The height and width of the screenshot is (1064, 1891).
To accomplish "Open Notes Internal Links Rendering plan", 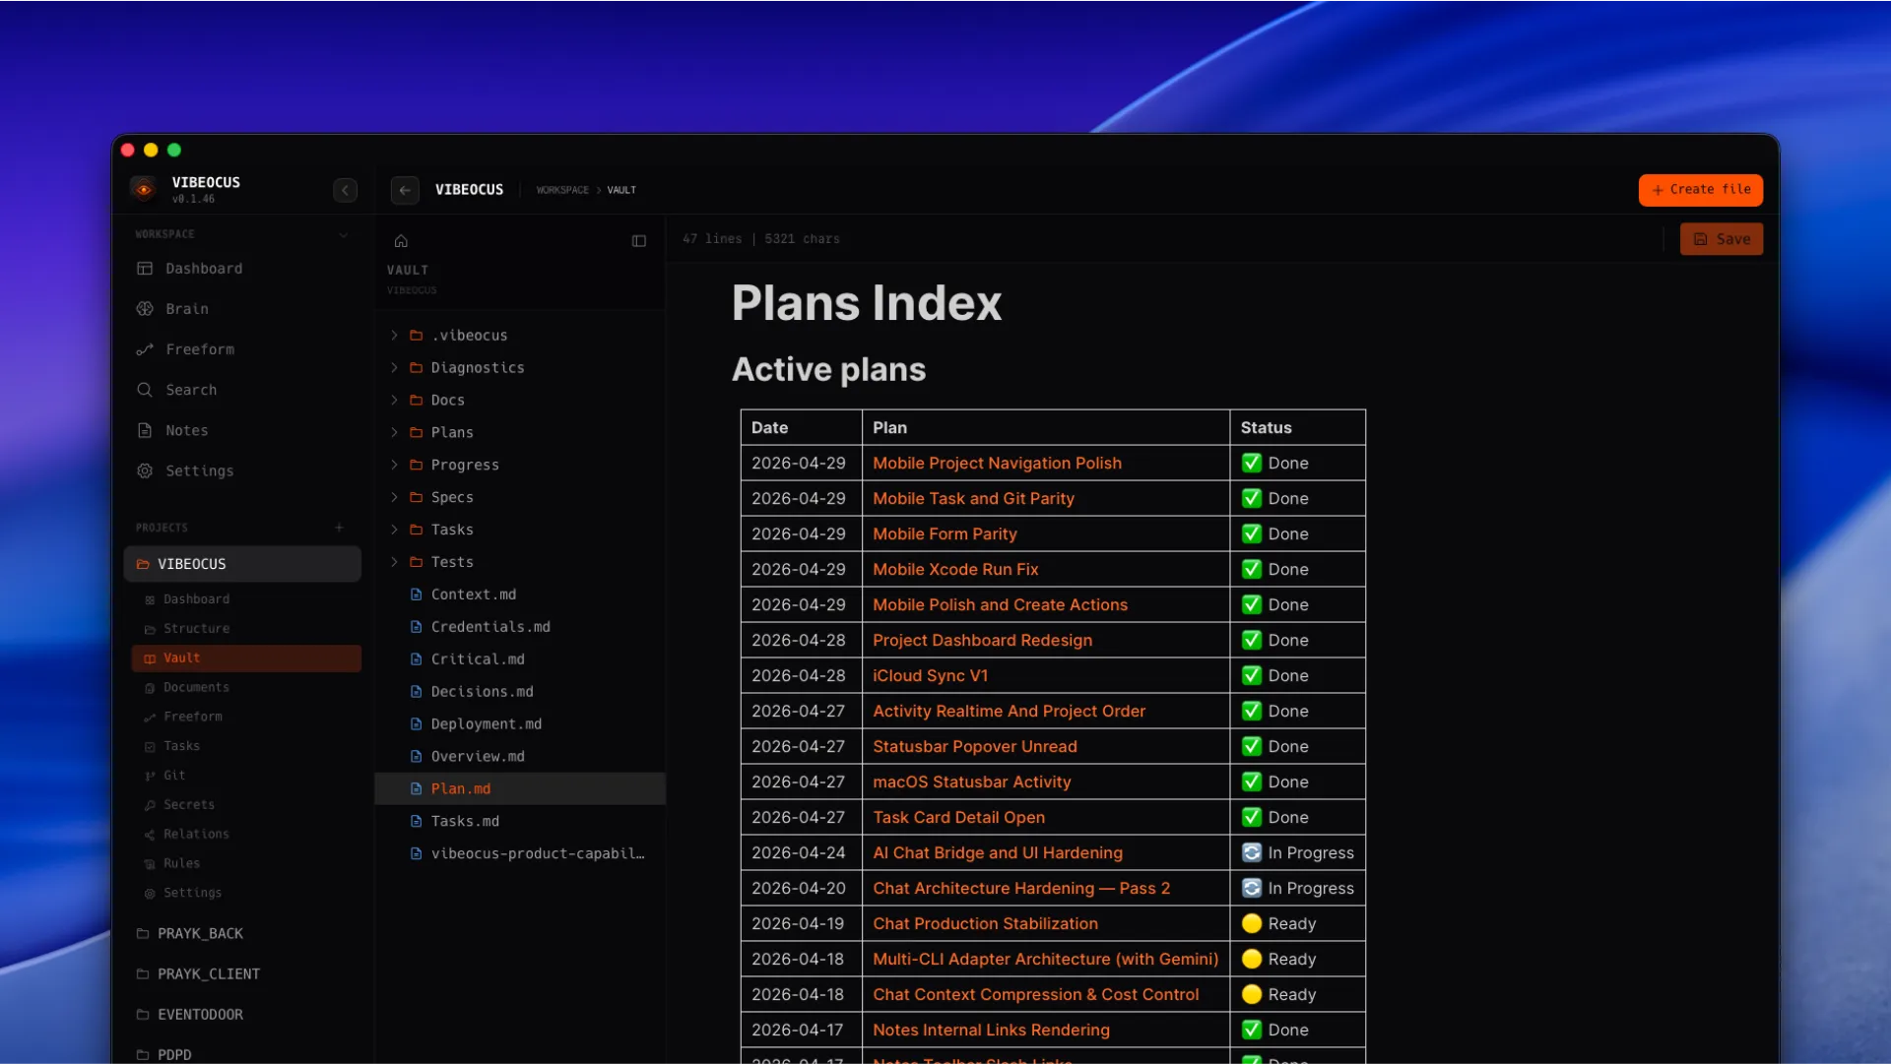I will tap(991, 1031).
